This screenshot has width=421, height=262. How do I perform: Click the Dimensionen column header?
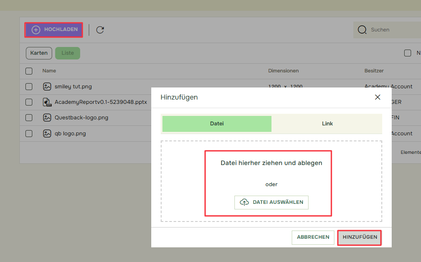[x=283, y=71]
